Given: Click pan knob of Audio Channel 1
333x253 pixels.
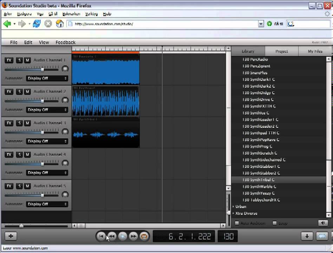Looking at the screenshot, I should tap(65, 69).
